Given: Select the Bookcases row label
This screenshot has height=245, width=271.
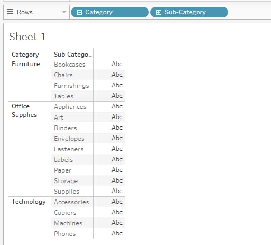Looking at the screenshot, I should tap(70, 65).
